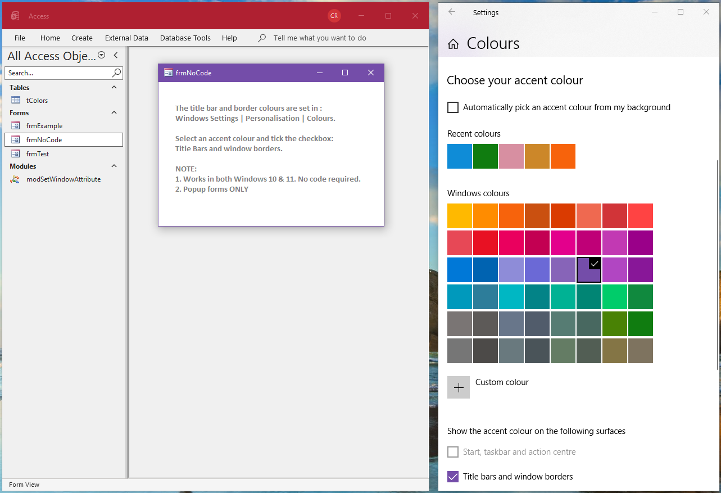Collapse the Forms group
Viewport: 721px width, 493px height.
pos(114,113)
